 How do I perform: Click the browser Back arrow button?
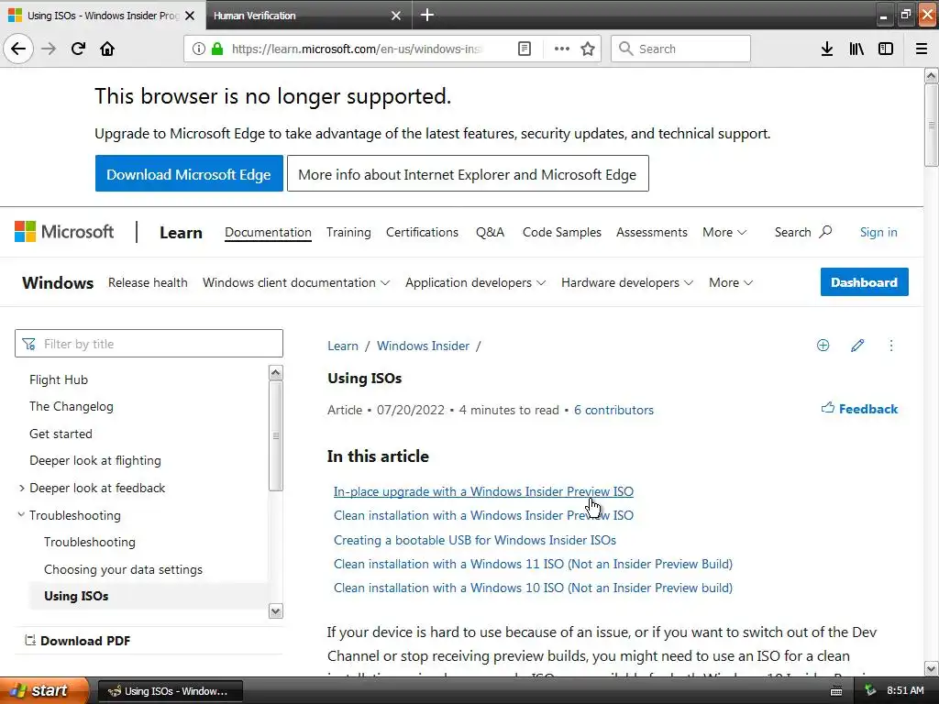(x=18, y=49)
